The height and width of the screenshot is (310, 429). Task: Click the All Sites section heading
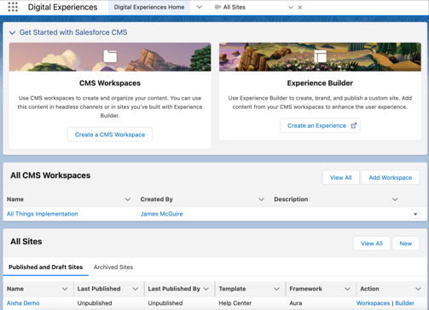(26, 242)
